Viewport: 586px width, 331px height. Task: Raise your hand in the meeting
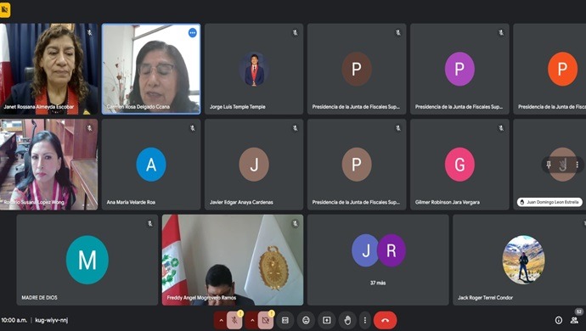tap(347, 320)
